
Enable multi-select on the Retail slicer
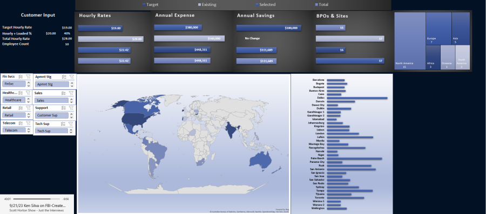click(21, 108)
